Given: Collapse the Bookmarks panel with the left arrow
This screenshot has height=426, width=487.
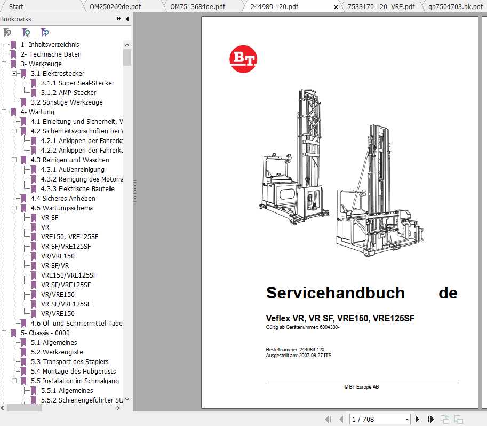Looking at the screenshot, I should [127, 19].
